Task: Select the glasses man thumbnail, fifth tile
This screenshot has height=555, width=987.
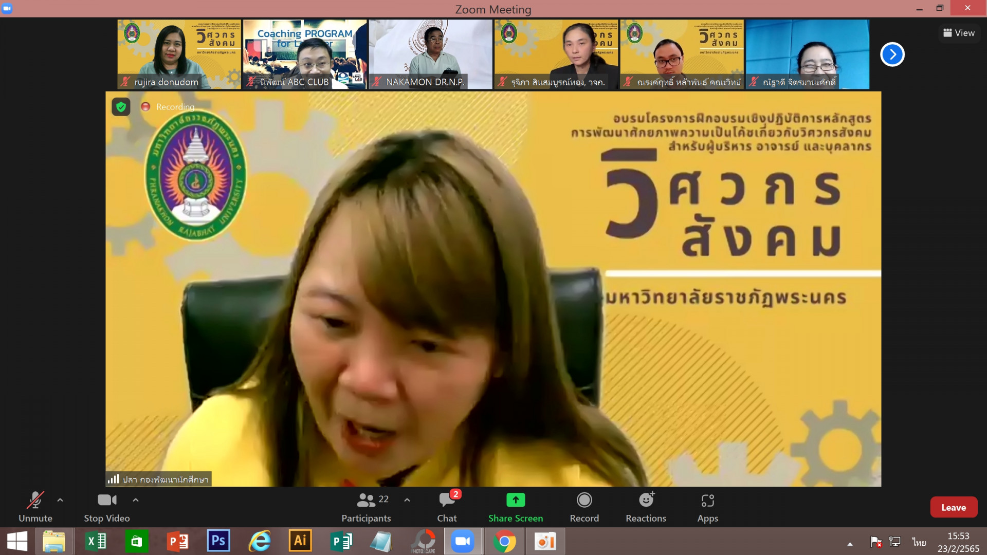Action: click(682, 54)
